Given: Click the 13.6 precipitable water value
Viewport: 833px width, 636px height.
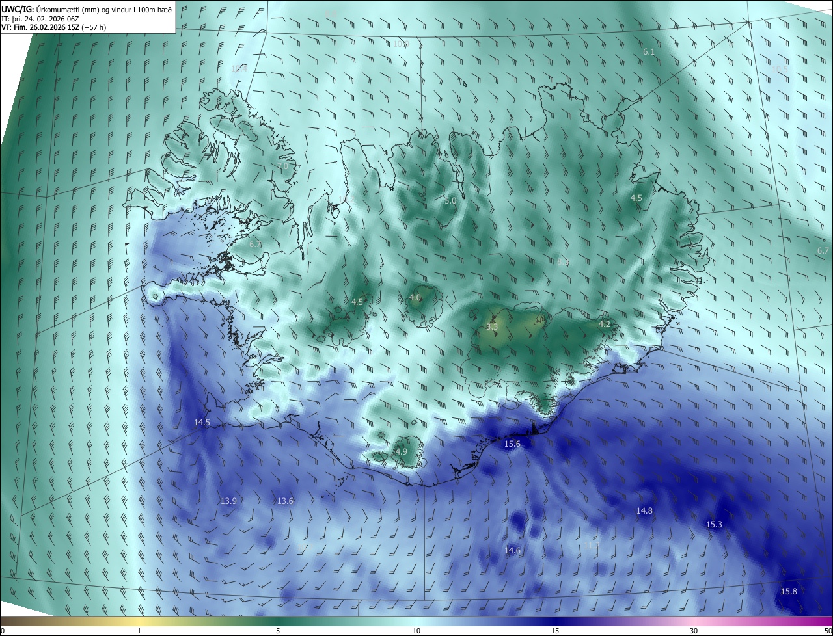Looking at the screenshot, I should [x=286, y=501].
